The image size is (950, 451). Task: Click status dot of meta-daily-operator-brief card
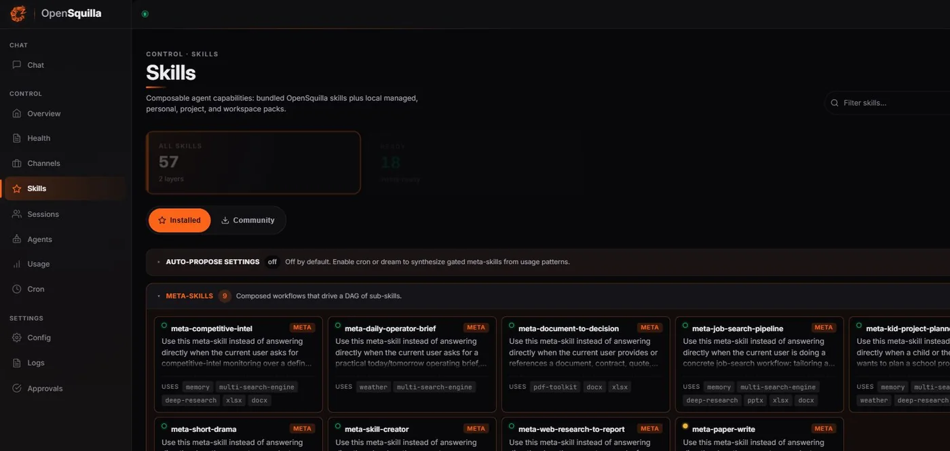point(338,326)
